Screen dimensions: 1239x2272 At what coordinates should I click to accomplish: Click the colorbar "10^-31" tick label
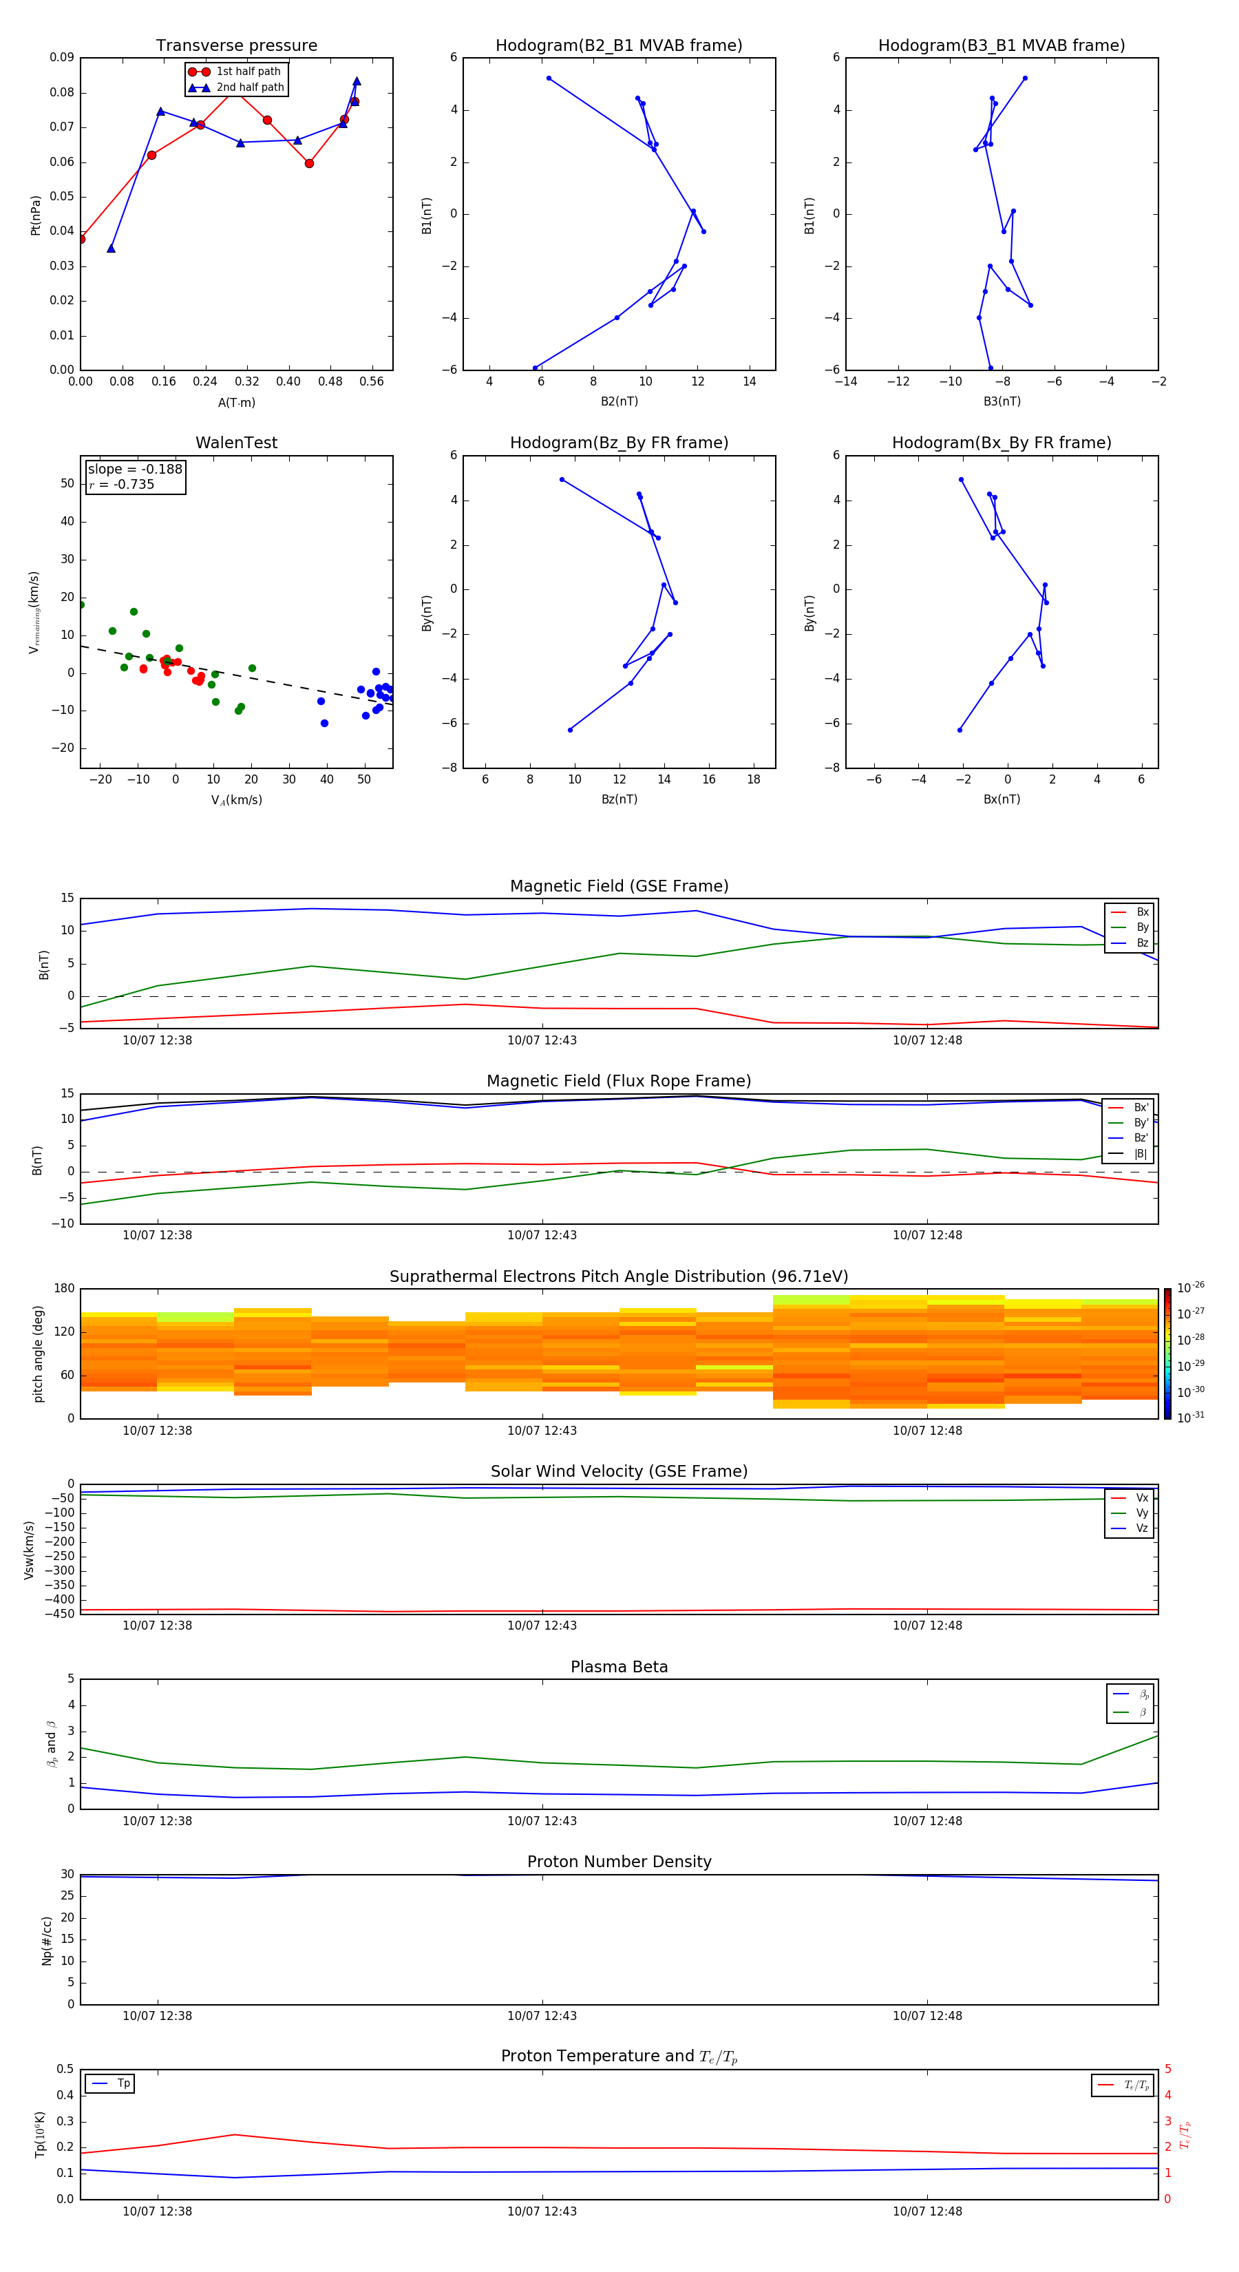pyautogui.click(x=1191, y=1418)
